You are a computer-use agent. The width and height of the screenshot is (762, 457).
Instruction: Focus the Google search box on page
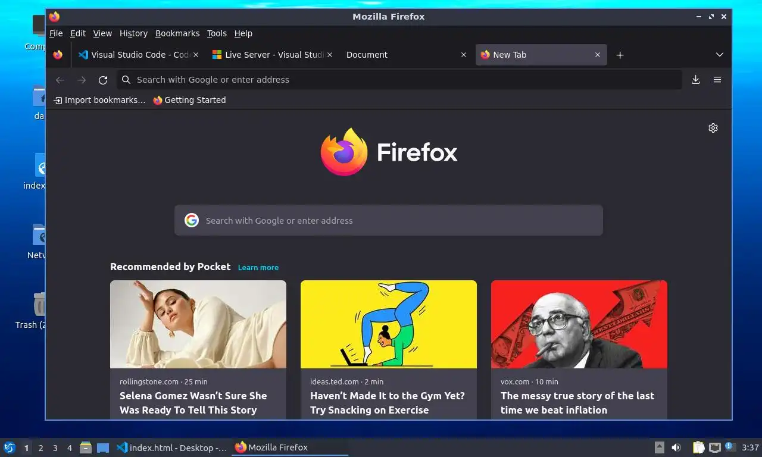389,220
